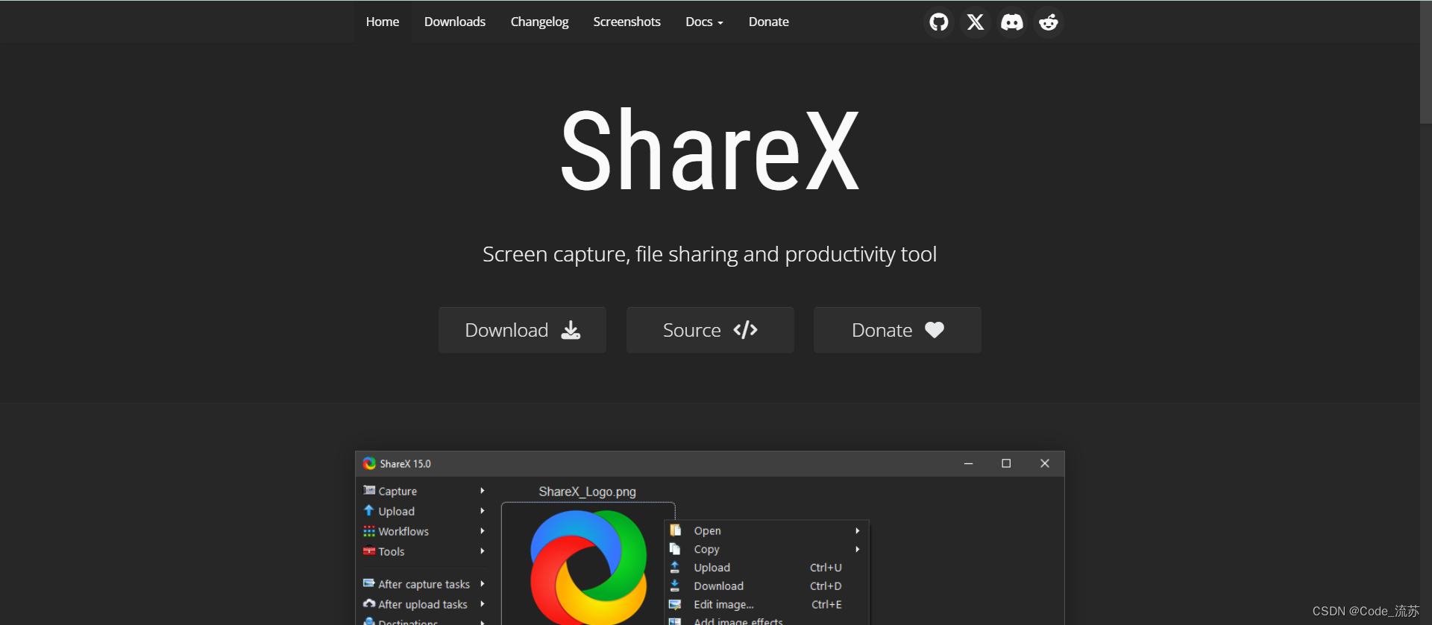Image resolution: width=1432 pixels, height=625 pixels.
Task: Click the large Donate button
Action: click(897, 330)
